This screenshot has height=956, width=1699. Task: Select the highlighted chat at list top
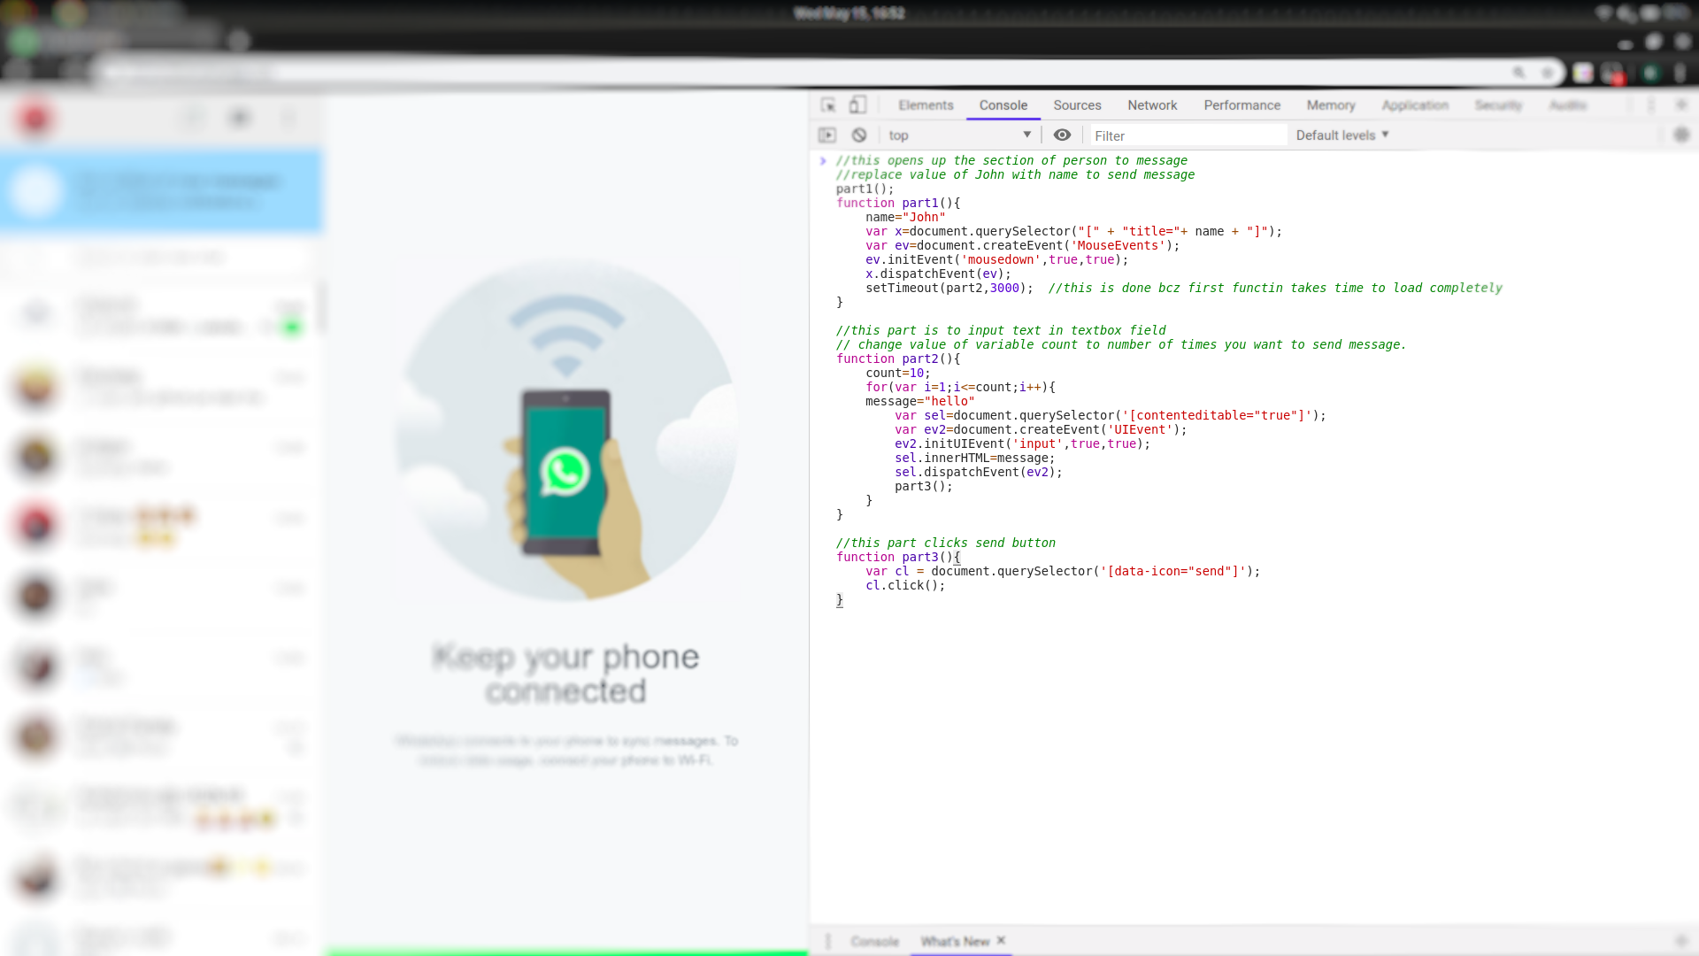pos(161,192)
